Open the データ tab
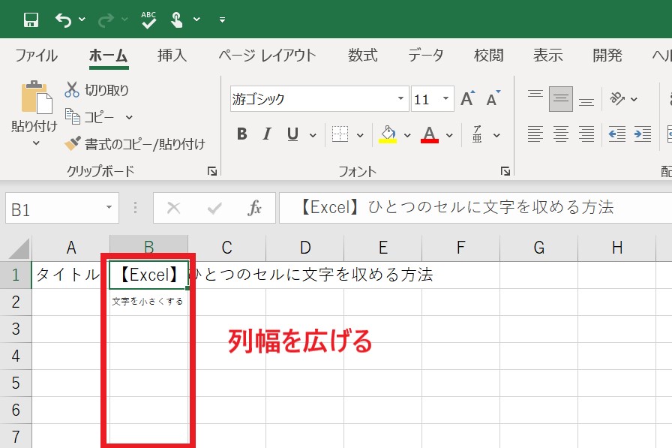The image size is (672, 448). [x=425, y=56]
